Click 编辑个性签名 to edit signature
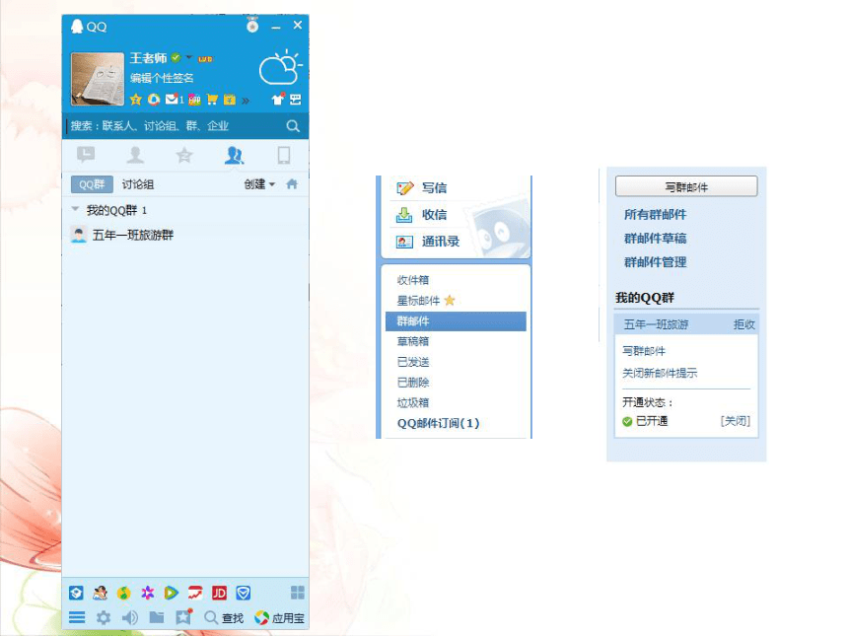This screenshot has height=636, width=848. pyautogui.click(x=162, y=78)
